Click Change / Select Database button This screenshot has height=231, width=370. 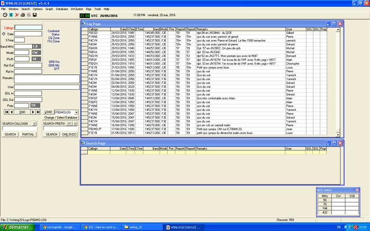pyautogui.click(x=61, y=118)
